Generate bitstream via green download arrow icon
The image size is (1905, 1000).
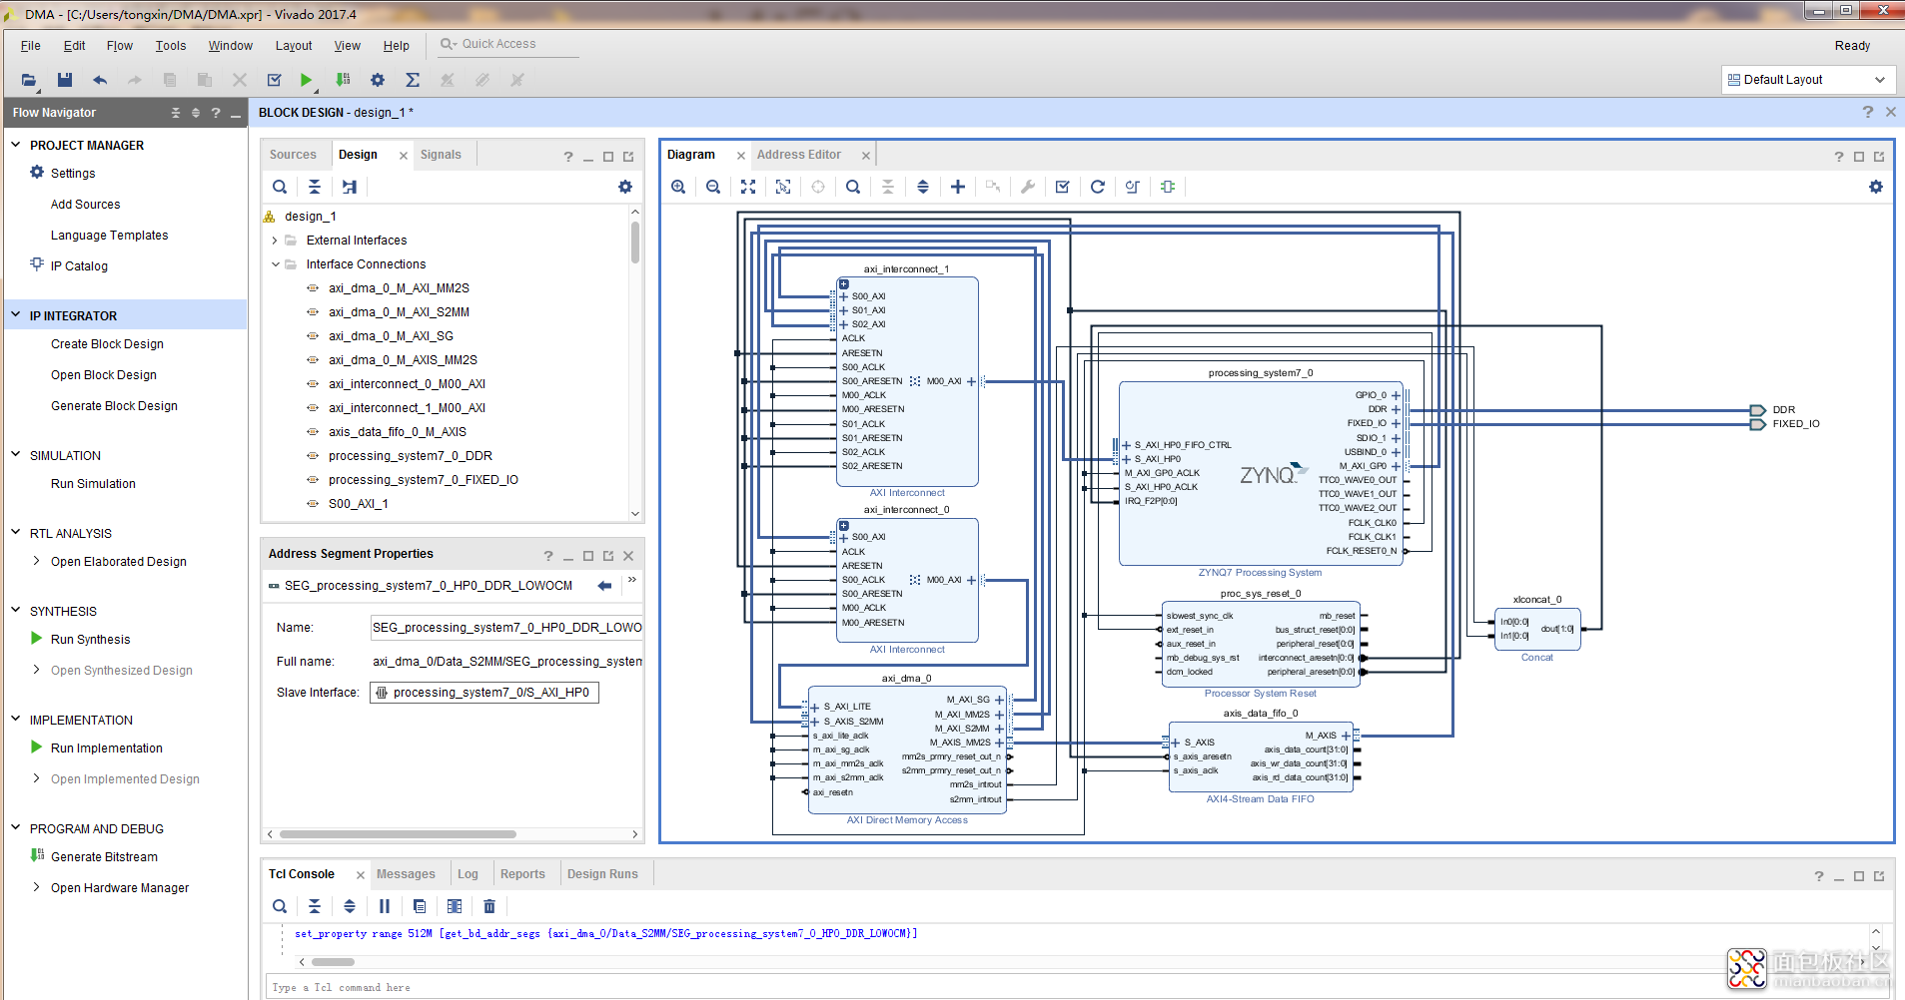pos(343,80)
